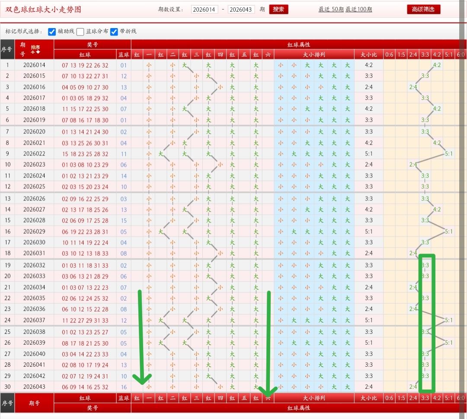This screenshot has height=419, width=467.
Task: Click the 排序 sort arrows icon
Action: click(35, 51)
